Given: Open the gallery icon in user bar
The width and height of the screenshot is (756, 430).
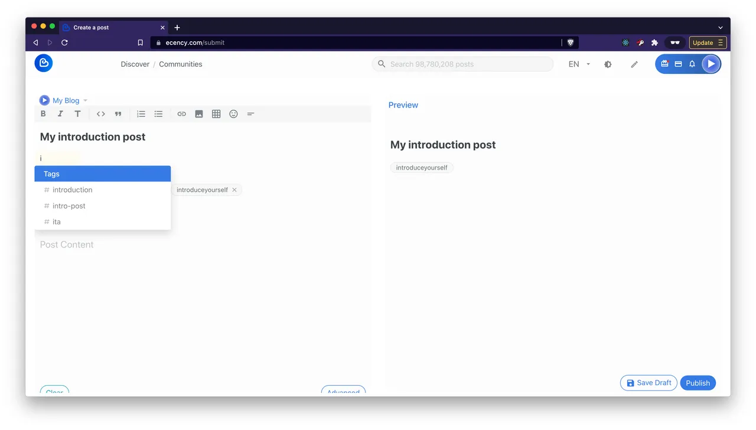Looking at the screenshot, I should 664,64.
